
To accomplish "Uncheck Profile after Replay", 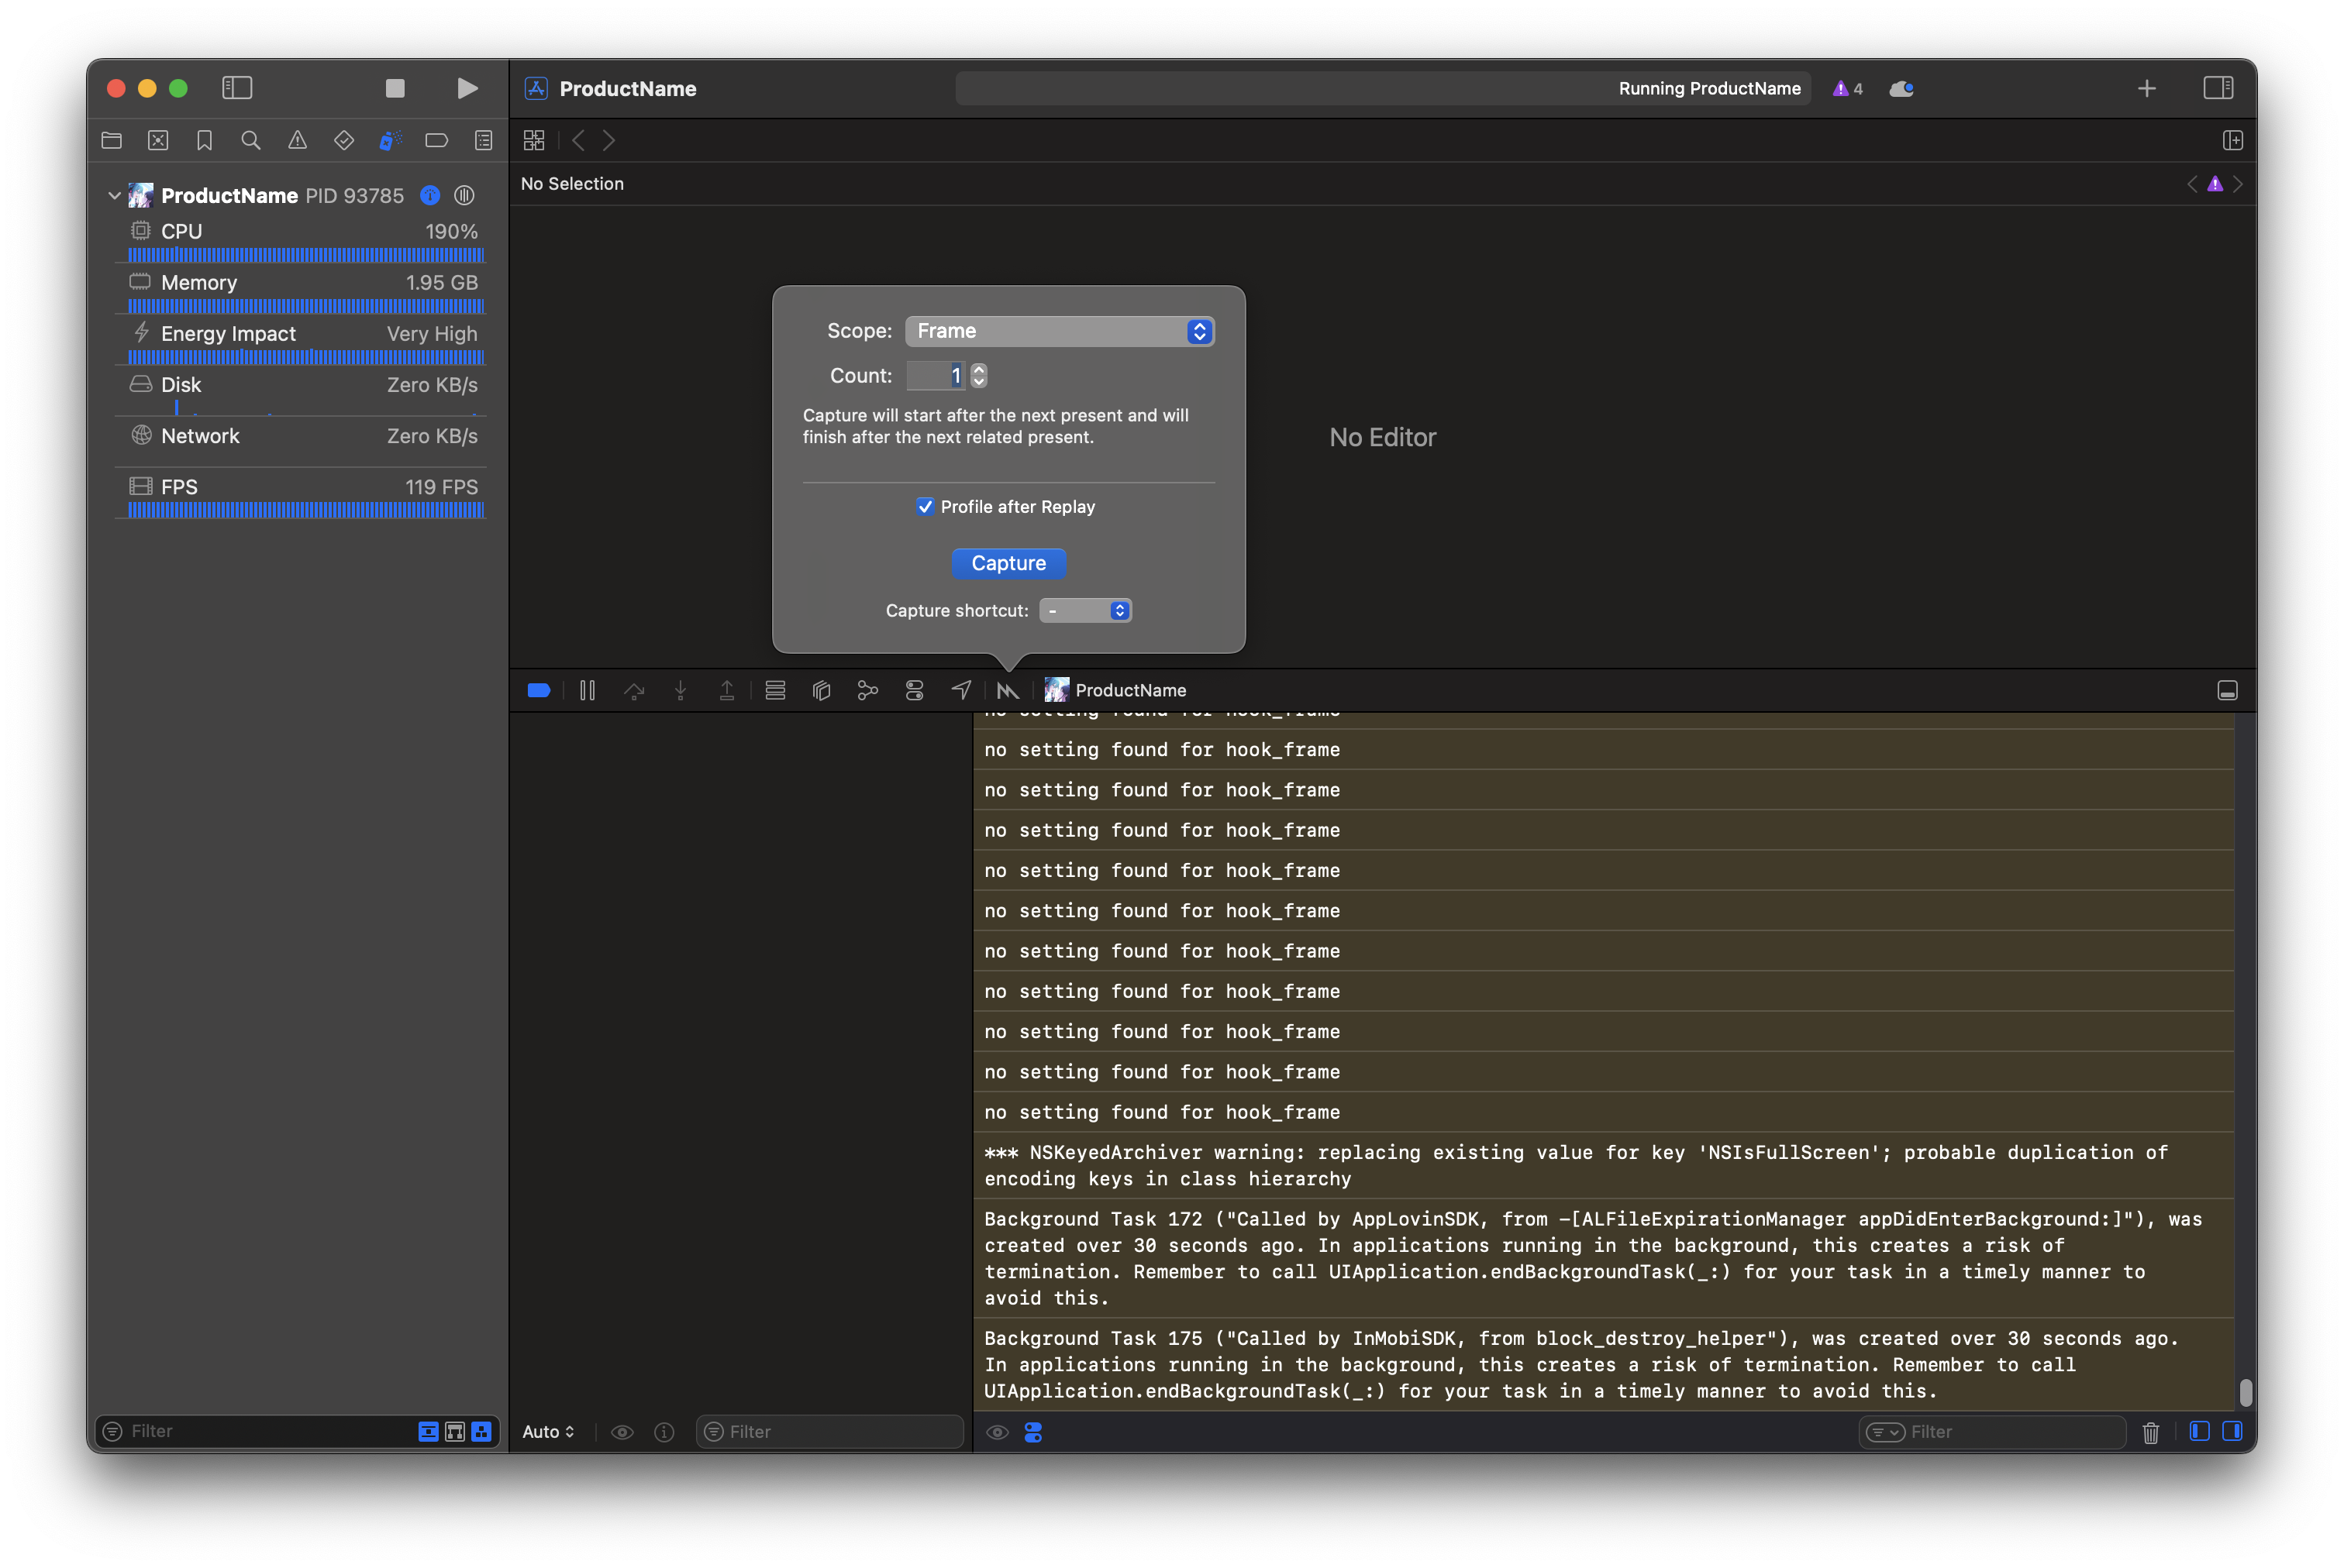I will (x=925, y=506).
